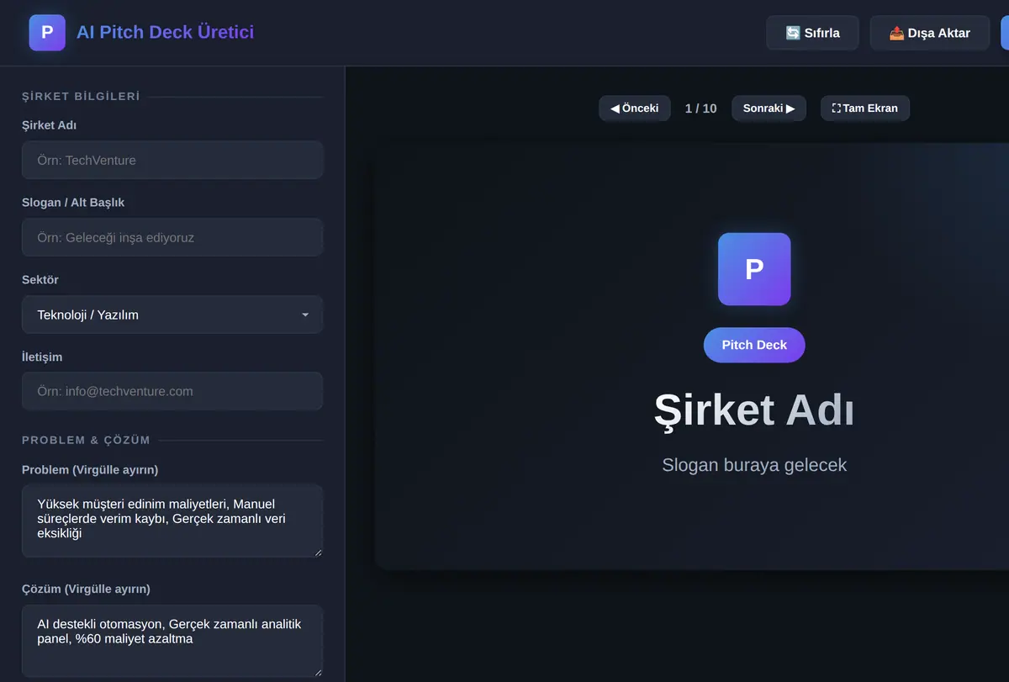This screenshot has height=682, width=1009.
Task: Focus the Slogan / Alt Başlık input
Action: coord(172,237)
